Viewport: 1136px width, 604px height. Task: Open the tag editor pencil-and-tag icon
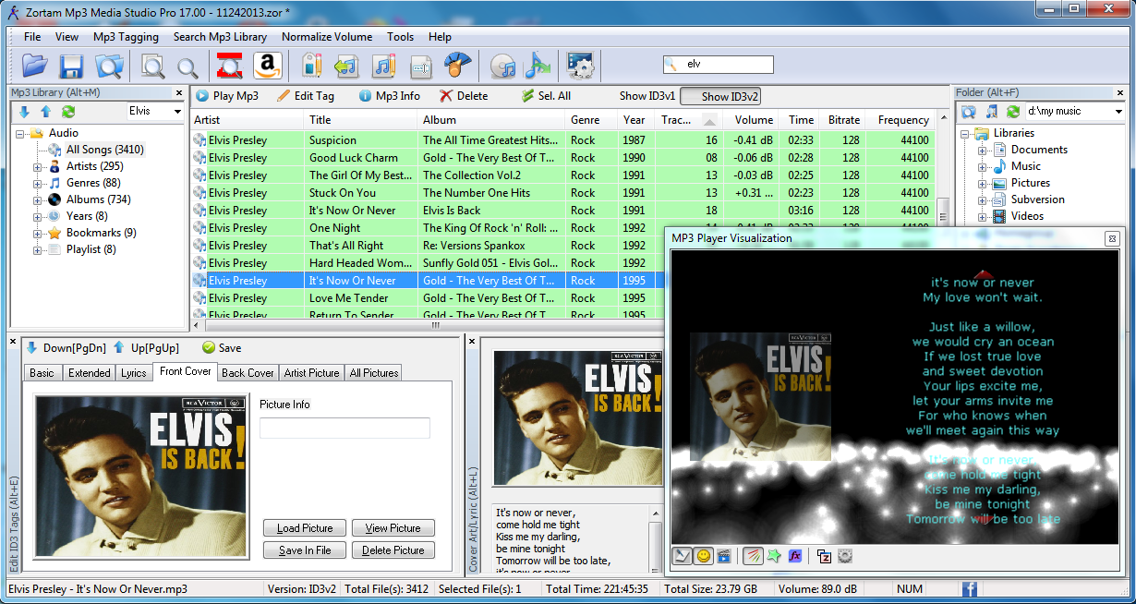pos(312,66)
